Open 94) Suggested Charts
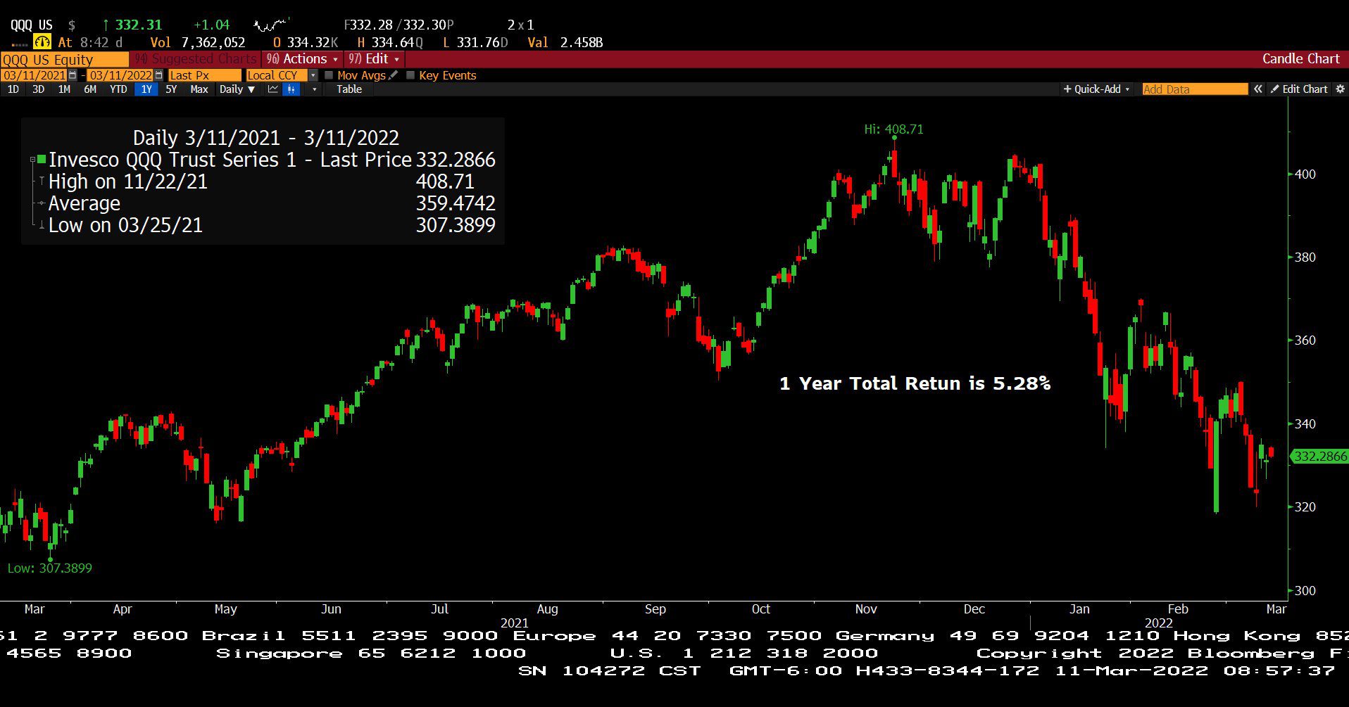This screenshot has width=1349, height=707. pyautogui.click(x=195, y=59)
